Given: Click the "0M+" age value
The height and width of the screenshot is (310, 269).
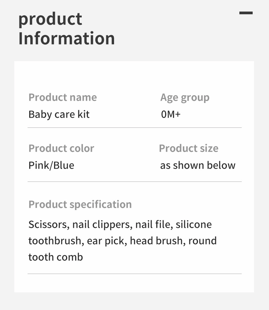Looking at the screenshot, I should [171, 114].
